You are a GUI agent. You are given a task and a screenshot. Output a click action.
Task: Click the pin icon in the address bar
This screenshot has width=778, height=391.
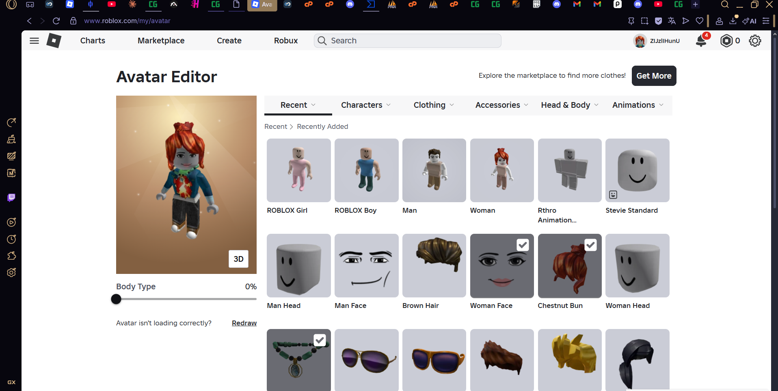[631, 21]
